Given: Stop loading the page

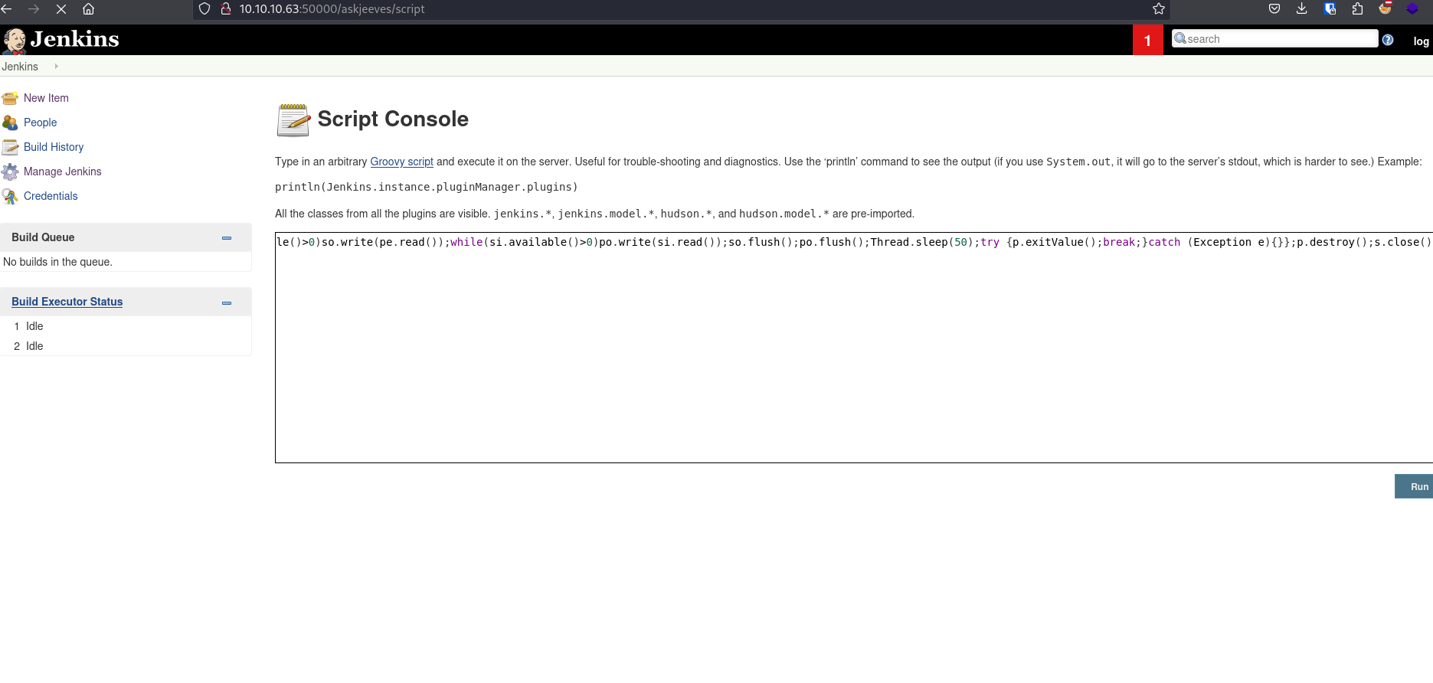Looking at the screenshot, I should pyautogui.click(x=61, y=9).
